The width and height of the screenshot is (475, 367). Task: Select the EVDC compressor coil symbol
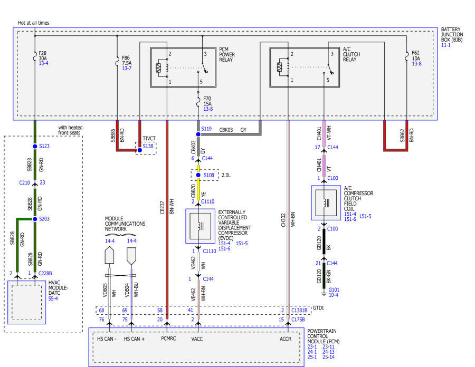[200, 226]
